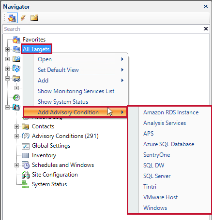Choose SentryOne from the submenu
Viewport: 212px width, 220px height.
pyautogui.click(x=157, y=155)
